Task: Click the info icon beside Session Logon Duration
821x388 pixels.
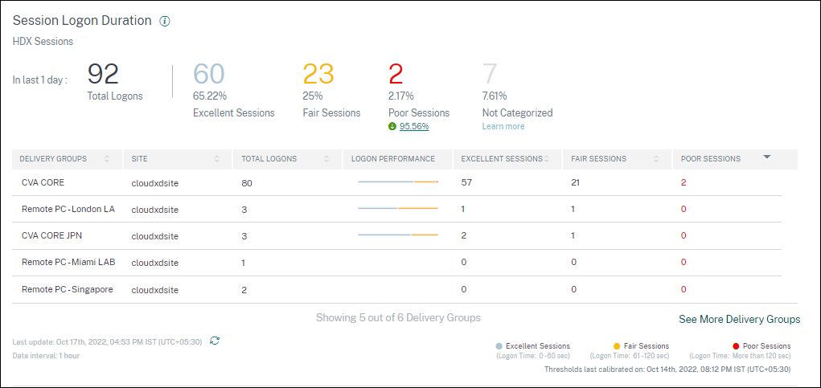Action: (165, 22)
